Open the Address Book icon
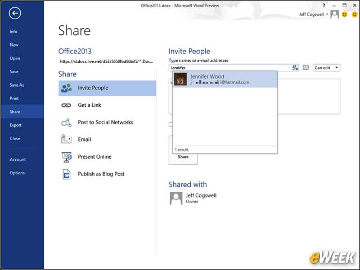Screen dimensions: 360x270 (305, 67)
